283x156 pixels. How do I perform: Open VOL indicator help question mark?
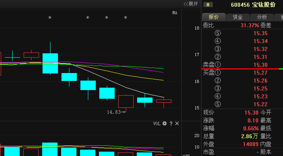(171, 124)
